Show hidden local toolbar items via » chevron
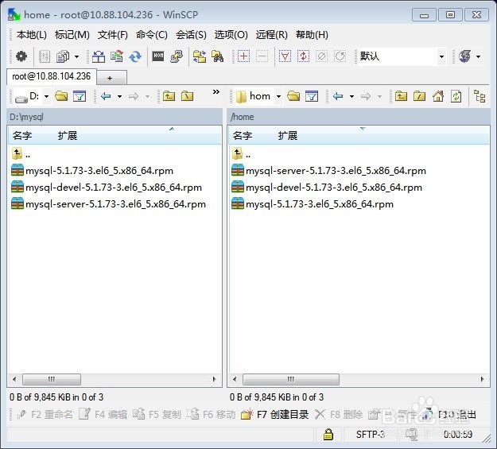The image size is (497, 449). pyautogui.click(x=216, y=92)
